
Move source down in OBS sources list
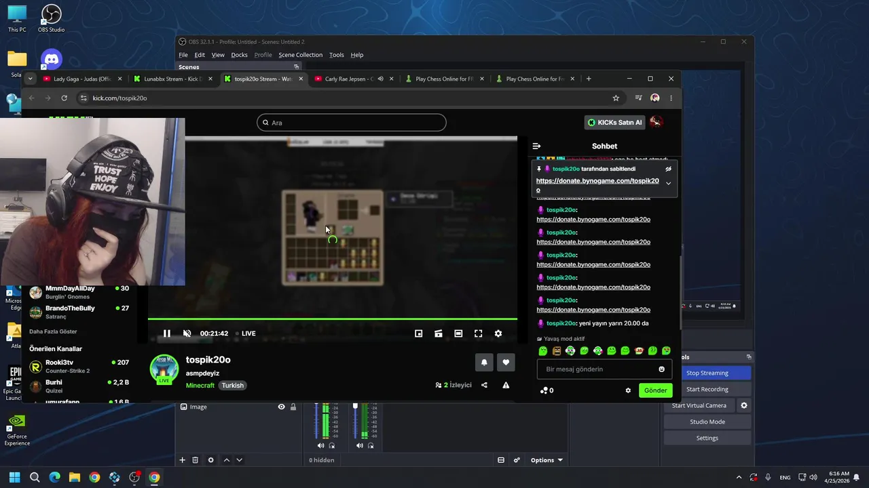(239, 460)
